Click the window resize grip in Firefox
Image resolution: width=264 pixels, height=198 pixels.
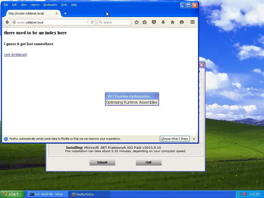point(196,134)
